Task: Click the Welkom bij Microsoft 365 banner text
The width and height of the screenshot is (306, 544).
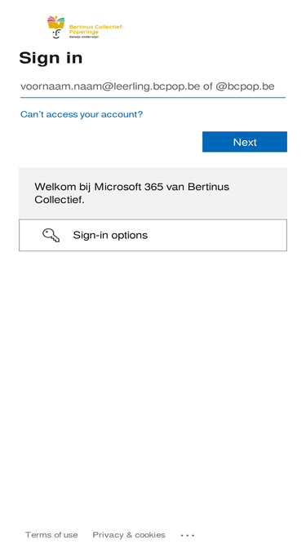Action: 132,193
